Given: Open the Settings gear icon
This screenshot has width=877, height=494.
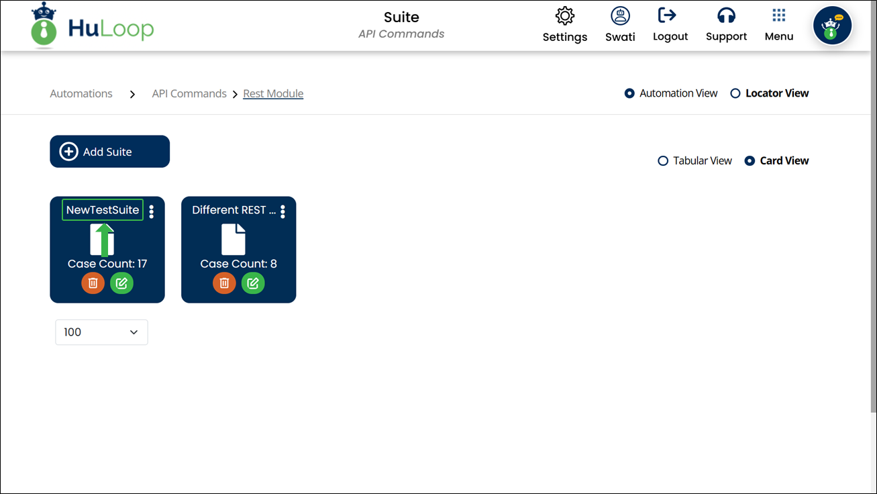Looking at the screenshot, I should coord(565,15).
